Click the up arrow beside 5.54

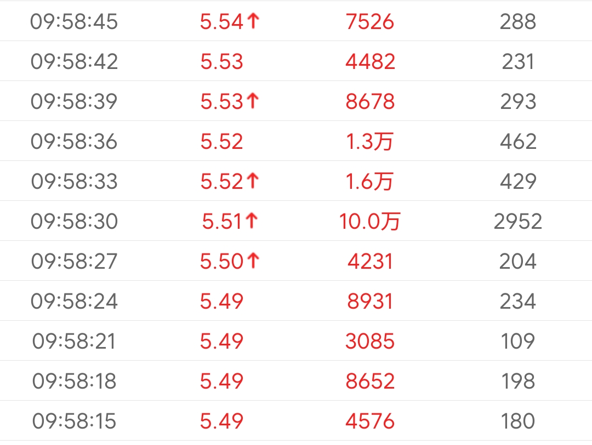coord(252,21)
